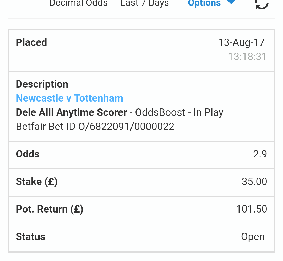Select the Decimal Odds setting
Image resolution: width=283 pixels, height=261 pixels.
[79, 3]
